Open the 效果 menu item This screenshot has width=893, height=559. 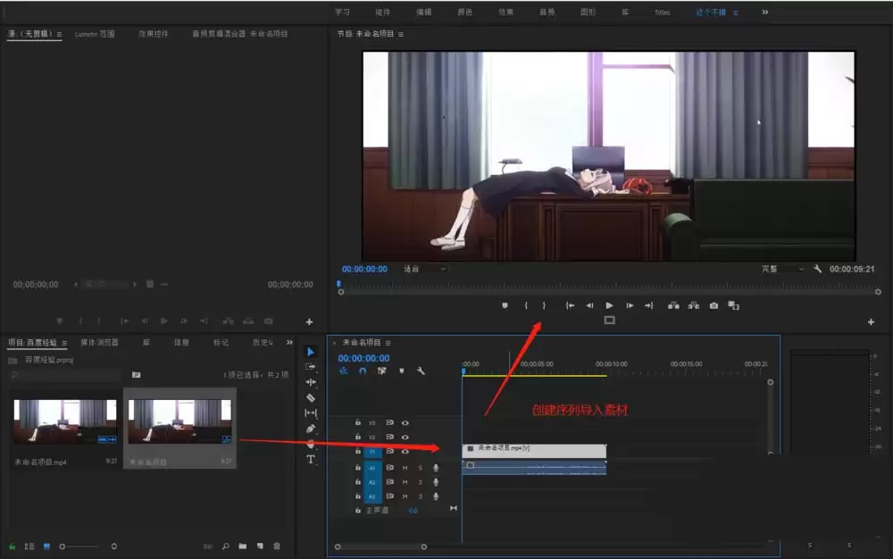[x=505, y=12]
